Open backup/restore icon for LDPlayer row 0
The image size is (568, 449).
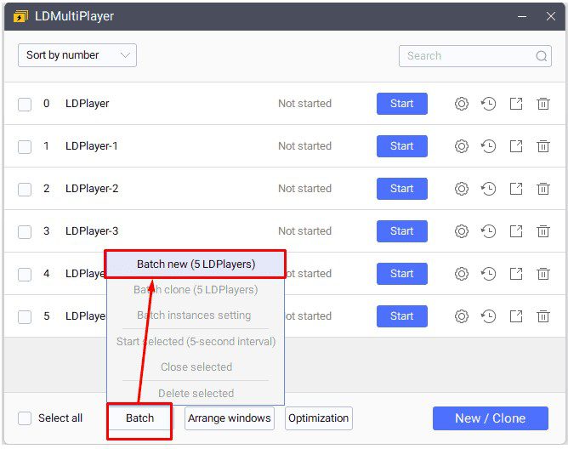click(x=488, y=104)
